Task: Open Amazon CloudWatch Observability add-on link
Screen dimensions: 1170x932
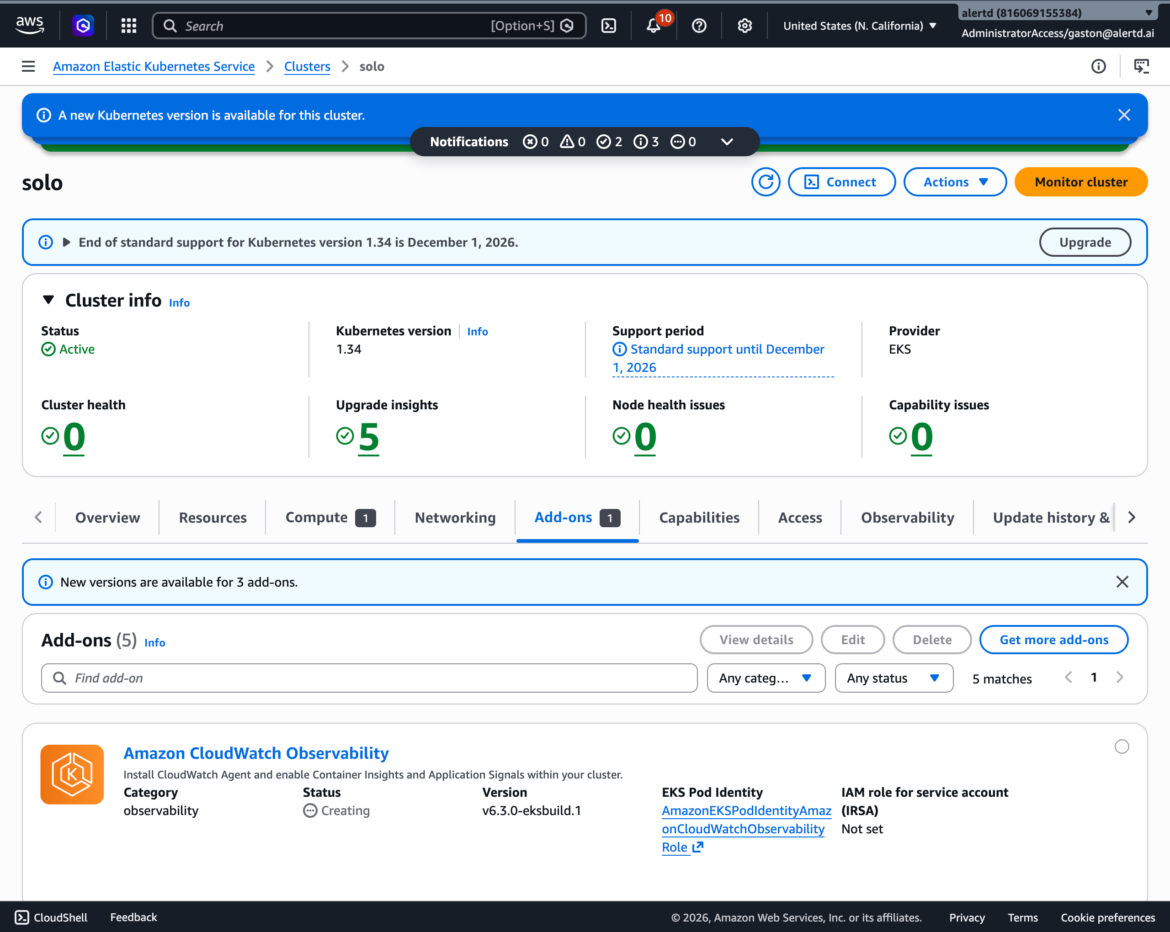Action: [256, 753]
